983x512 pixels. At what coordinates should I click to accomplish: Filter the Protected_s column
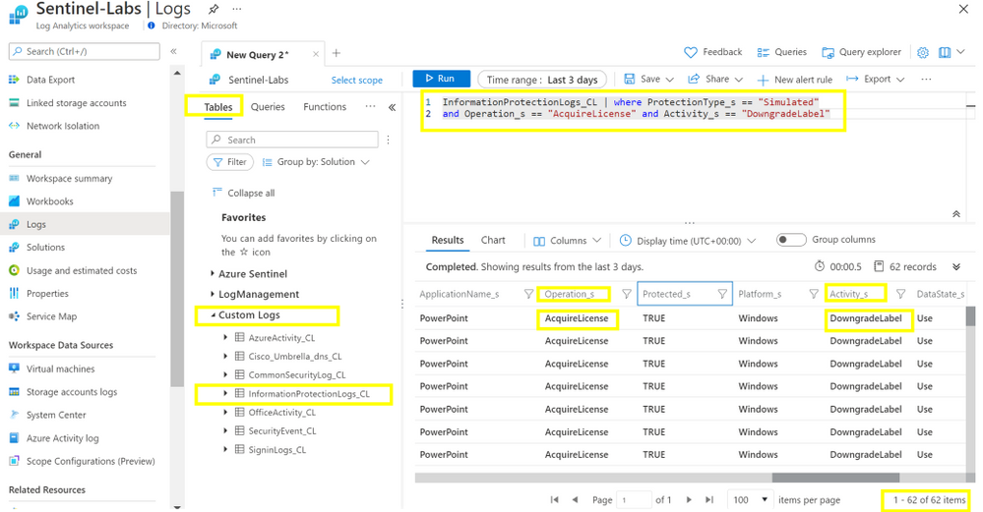pos(722,294)
